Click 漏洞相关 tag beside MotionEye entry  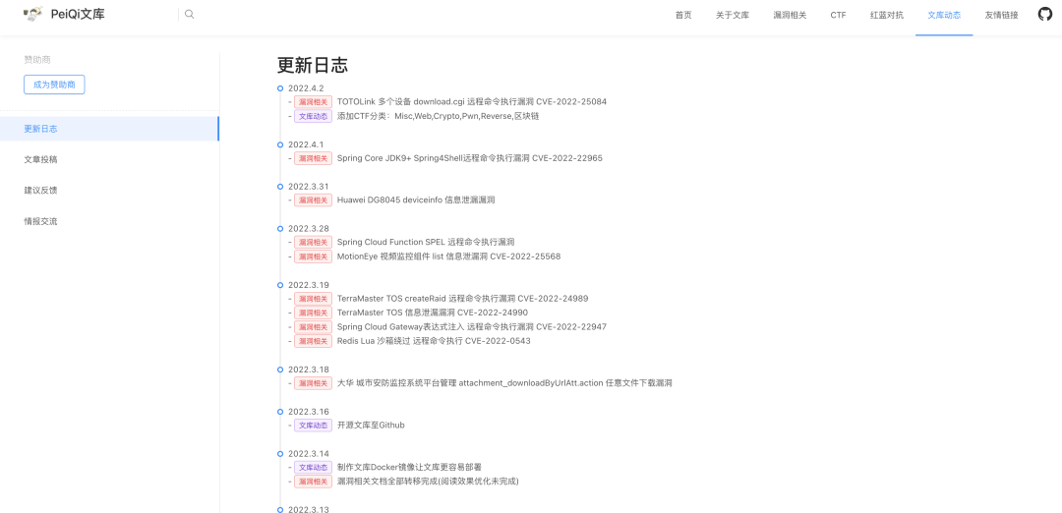click(313, 256)
